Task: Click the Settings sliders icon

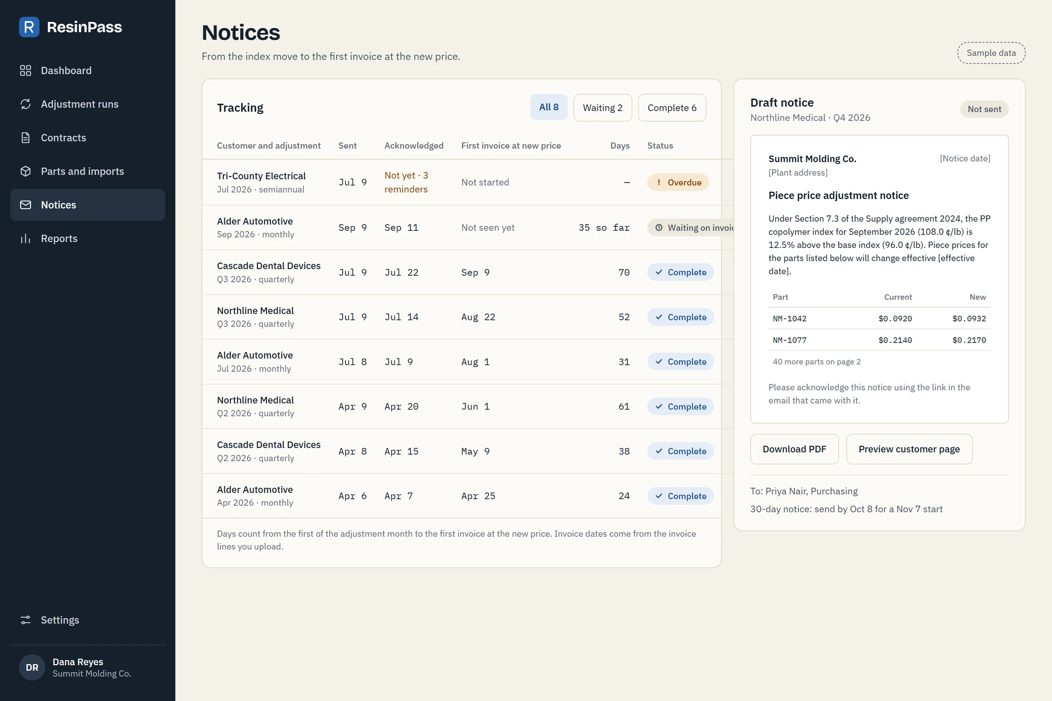Action: 25,620
